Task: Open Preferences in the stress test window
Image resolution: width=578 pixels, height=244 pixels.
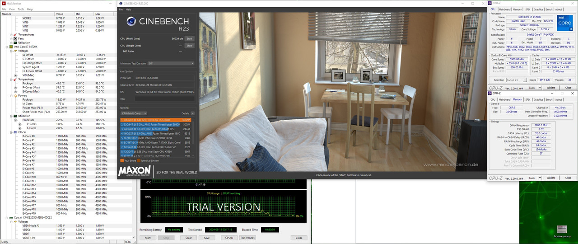Action: click(x=247, y=238)
